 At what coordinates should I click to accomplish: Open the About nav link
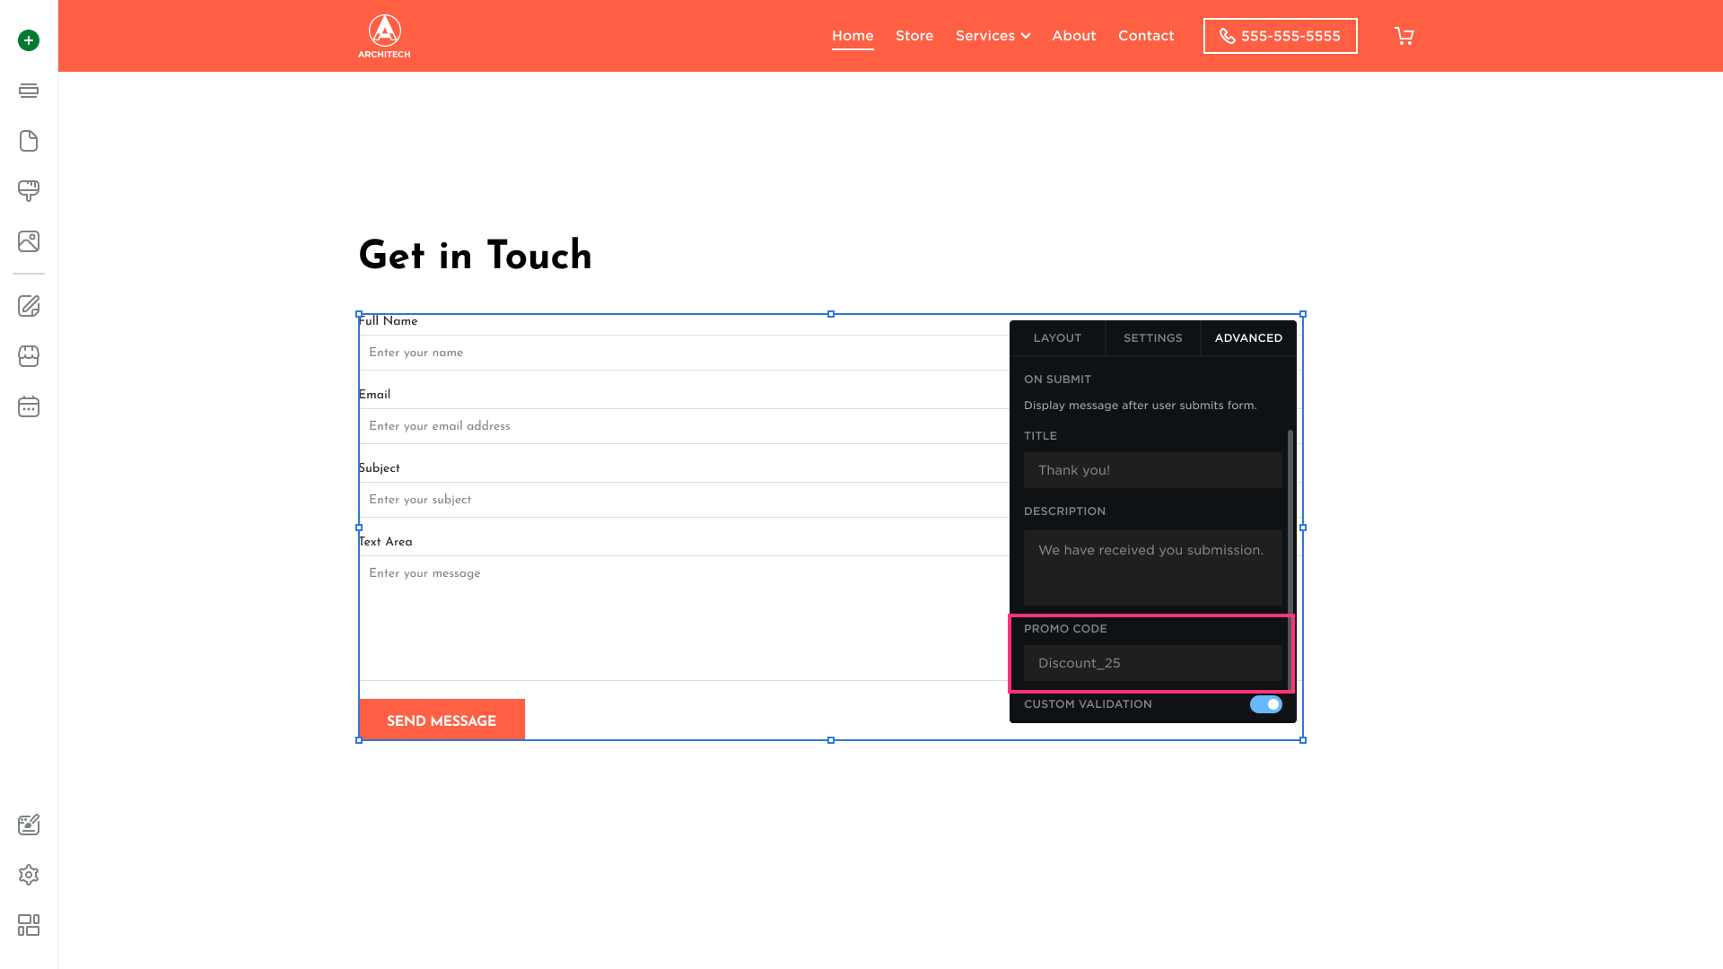click(1073, 36)
